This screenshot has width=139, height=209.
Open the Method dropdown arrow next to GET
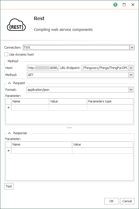click(x=131, y=75)
